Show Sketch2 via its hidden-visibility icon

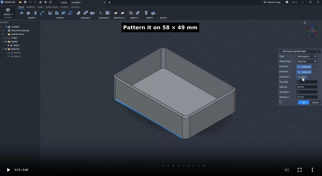[x=8, y=56]
